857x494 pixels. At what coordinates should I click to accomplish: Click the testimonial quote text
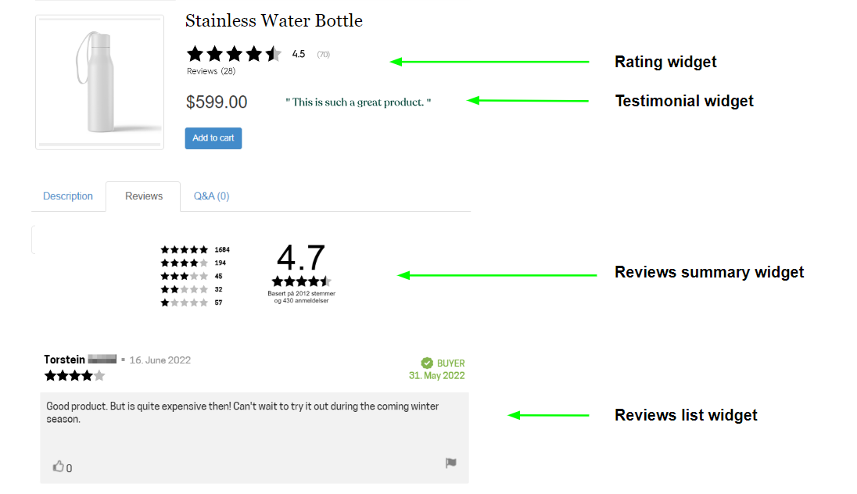tap(358, 102)
